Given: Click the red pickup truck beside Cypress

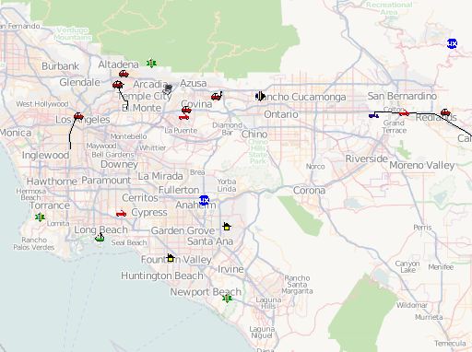Looking at the screenshot, I should click(x=121, y=214).
